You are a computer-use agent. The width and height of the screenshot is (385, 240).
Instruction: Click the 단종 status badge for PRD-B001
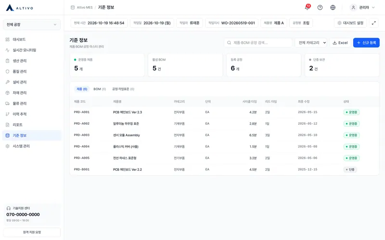(350, 169)
